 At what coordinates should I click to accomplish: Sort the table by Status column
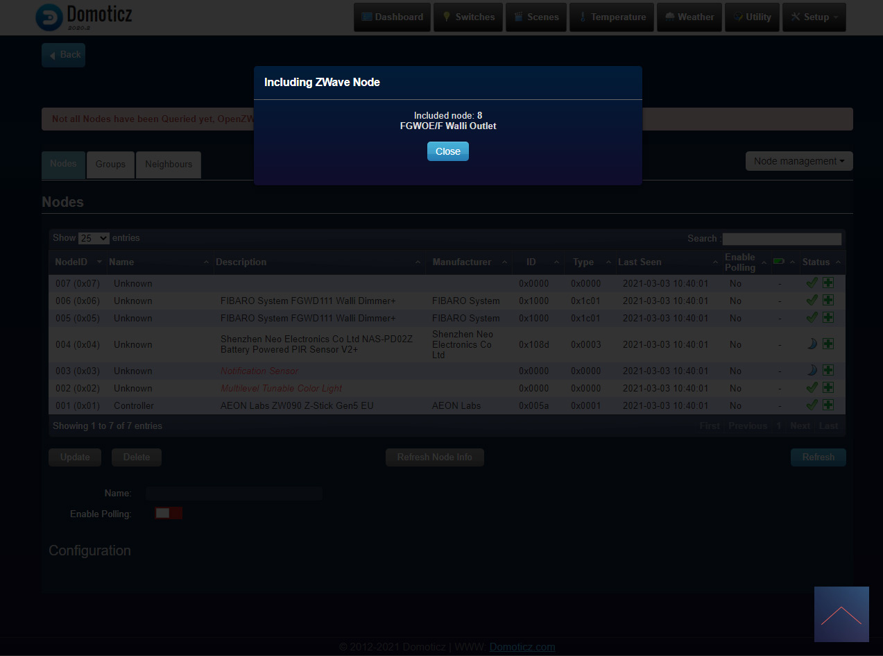click(x=822, y=262)
